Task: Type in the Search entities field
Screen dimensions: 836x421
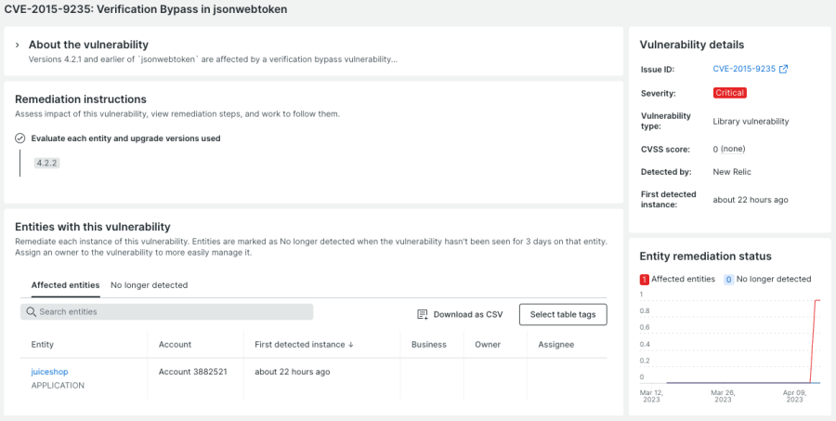Action: point(172,312)
